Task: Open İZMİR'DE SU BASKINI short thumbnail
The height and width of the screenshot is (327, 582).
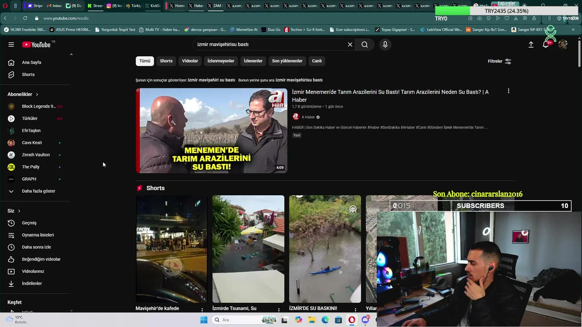Action: (325, 249)
